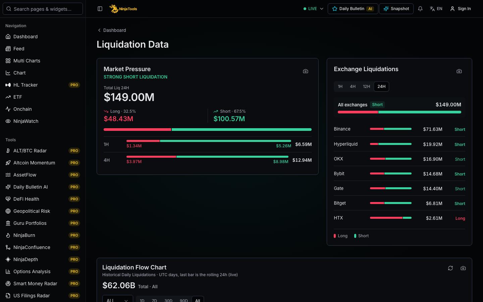483x302 pixels.
Task: Toggle the sidebar panel icon
Action: tap(100, 9)
